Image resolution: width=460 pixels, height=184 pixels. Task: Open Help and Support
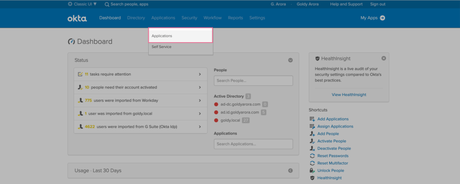(346, 4)
